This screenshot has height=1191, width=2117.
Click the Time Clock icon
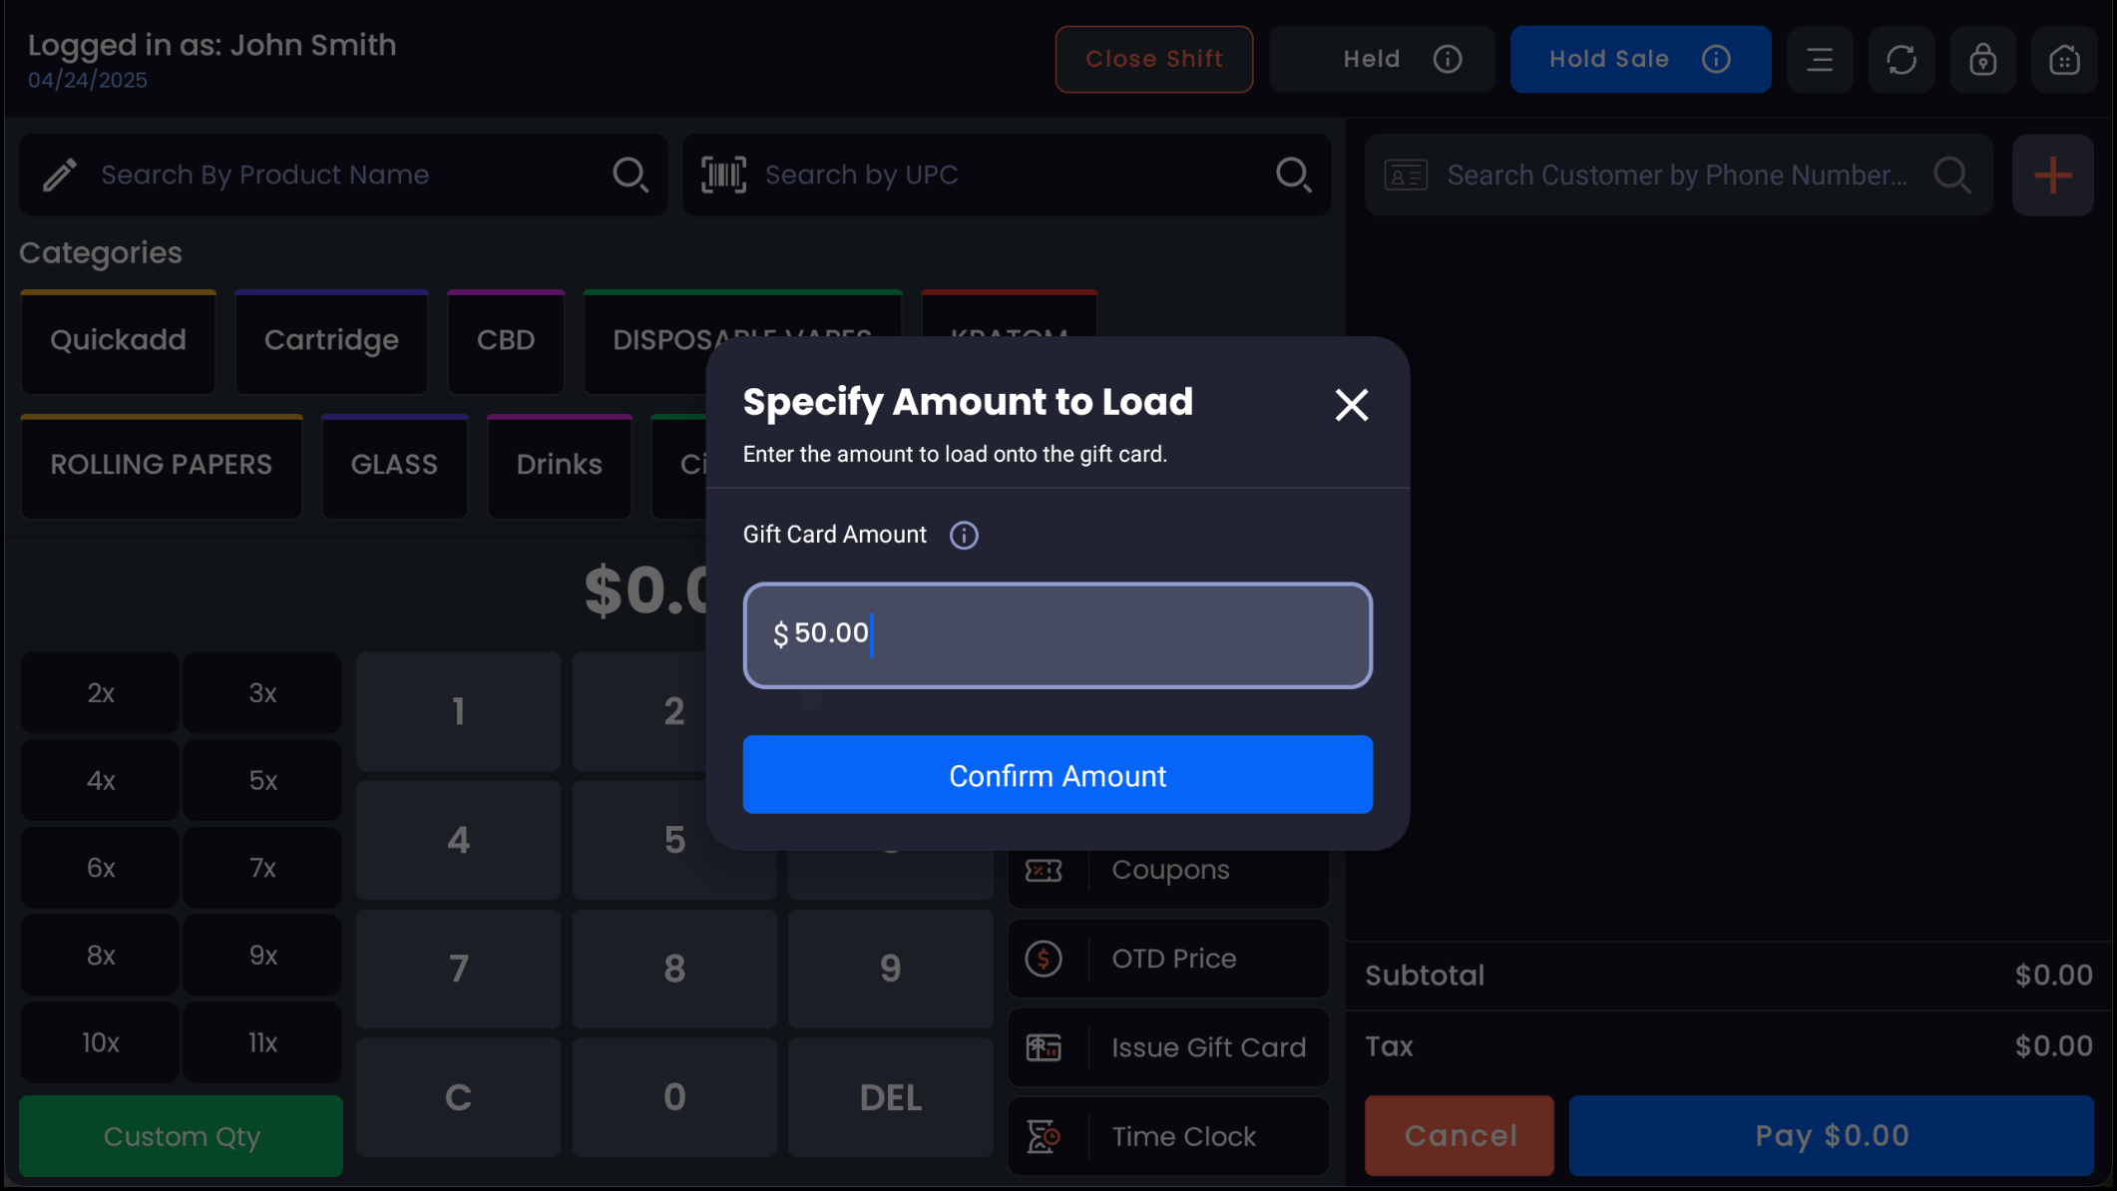1044,1136
